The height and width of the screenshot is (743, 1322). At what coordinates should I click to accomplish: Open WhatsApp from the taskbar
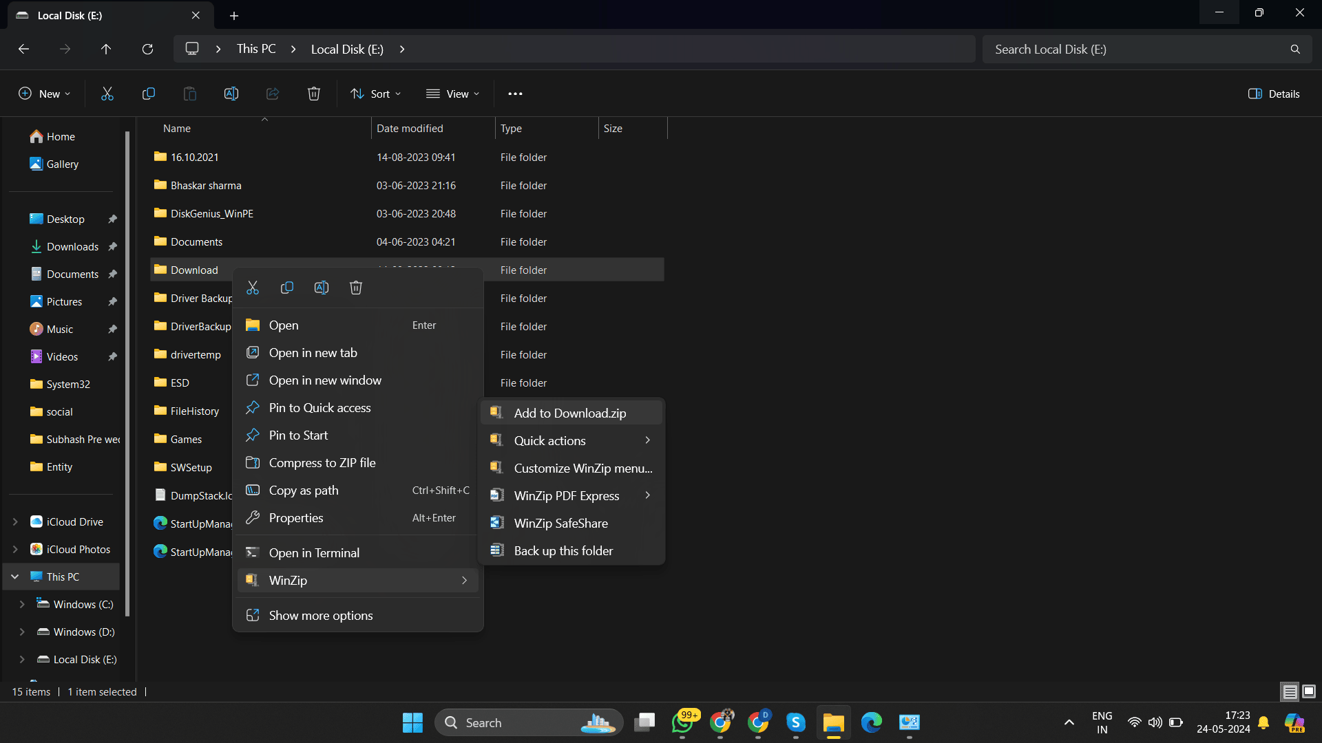683,723
